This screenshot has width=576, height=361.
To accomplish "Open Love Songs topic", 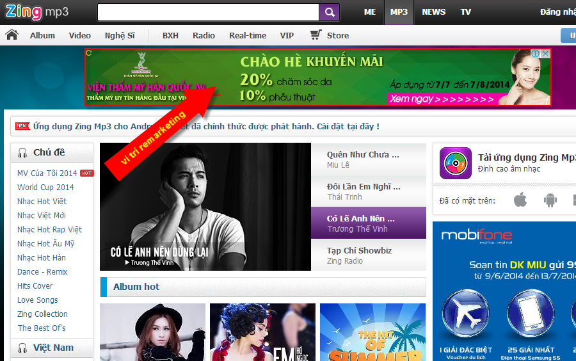I will coord(38,300).
